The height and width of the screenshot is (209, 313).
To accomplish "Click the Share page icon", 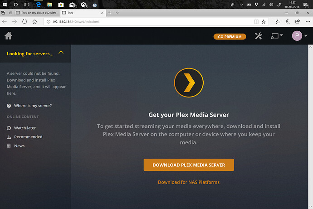I will (298, 21).
